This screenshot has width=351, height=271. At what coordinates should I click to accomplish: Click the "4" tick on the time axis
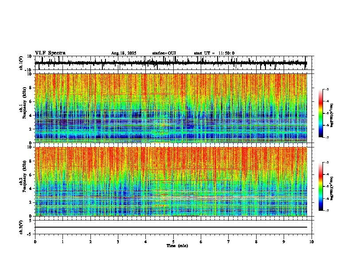pyautogui.click(x=145, y=241)
